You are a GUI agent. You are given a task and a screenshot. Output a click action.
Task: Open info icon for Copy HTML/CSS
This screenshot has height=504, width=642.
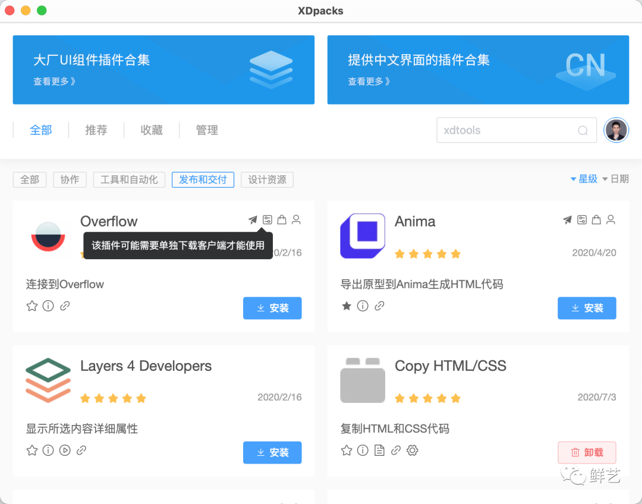click(363, 451)
